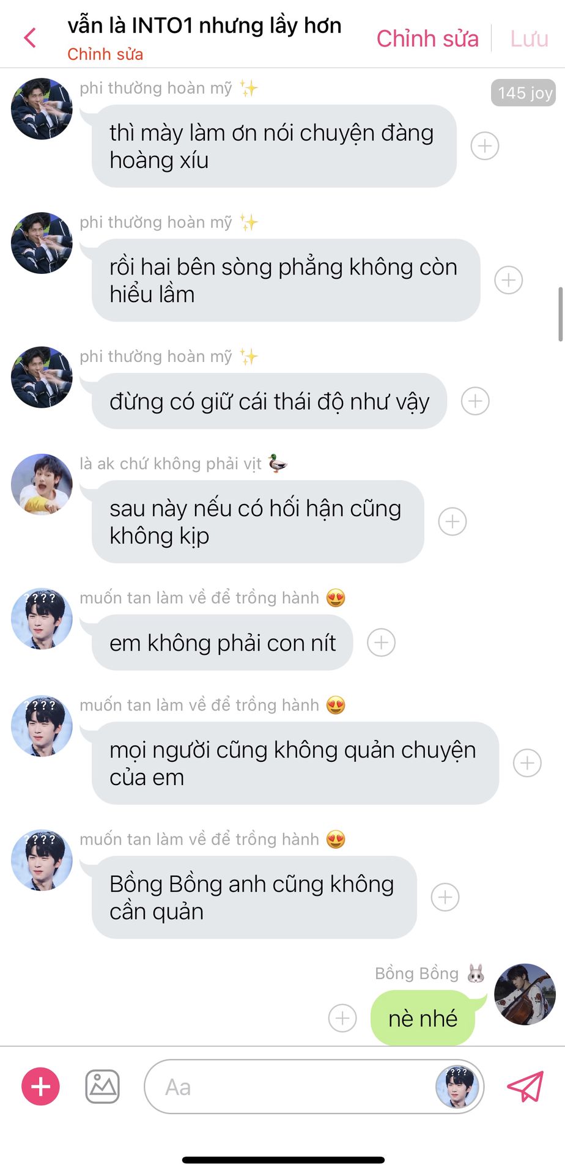Switch sender via avatar in input field
565x1174 pixels.
(456, 1087)
